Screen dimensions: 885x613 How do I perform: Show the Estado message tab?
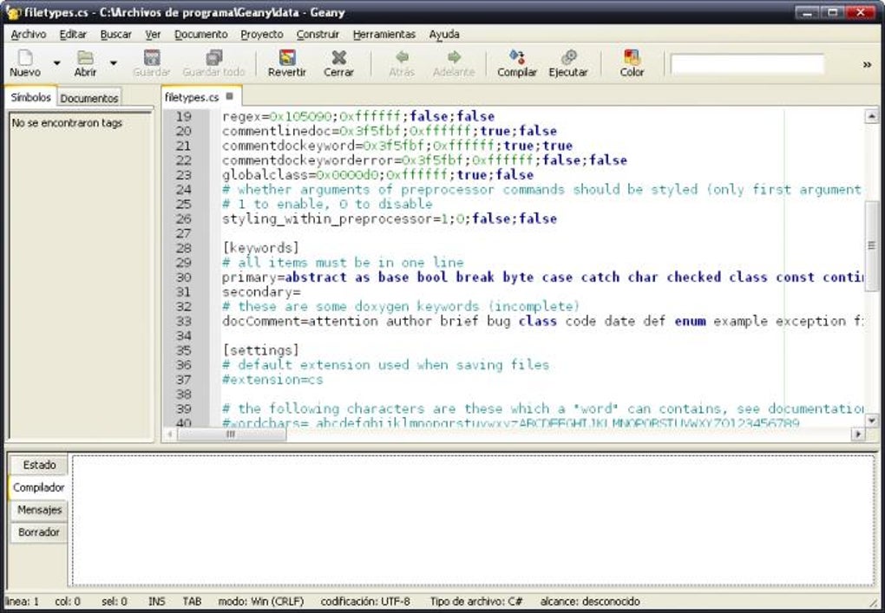40,466
